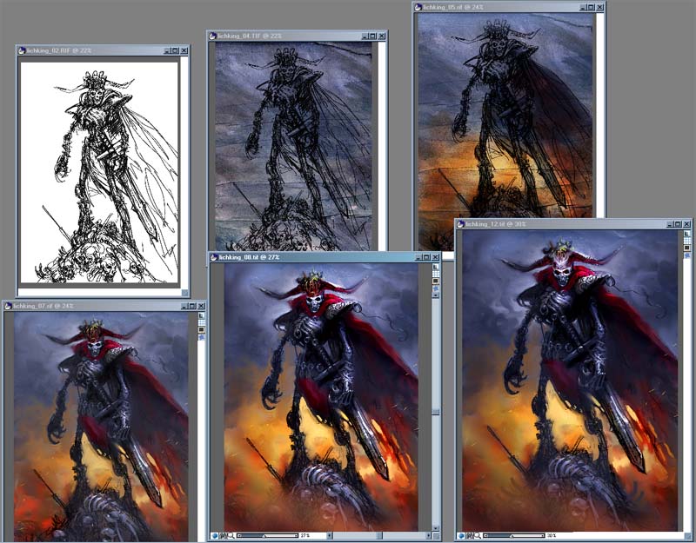Image resolution: width=696 pixels, height=543 pixels.
Task: Click the document icon of lichking_07.rif
Action: [8, 306]
